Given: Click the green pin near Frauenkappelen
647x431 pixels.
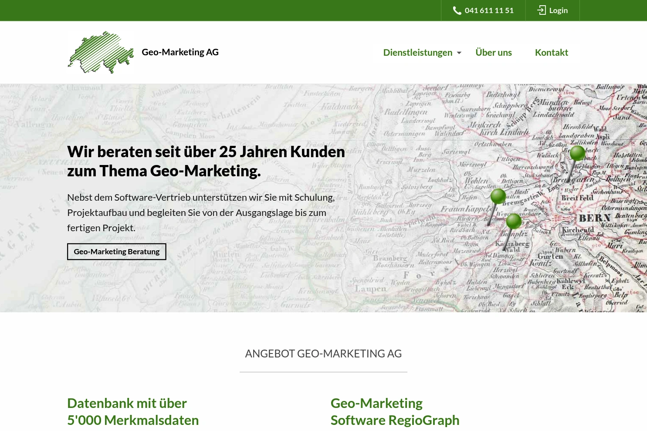Looking at the screenshot, I should (498, 196).
